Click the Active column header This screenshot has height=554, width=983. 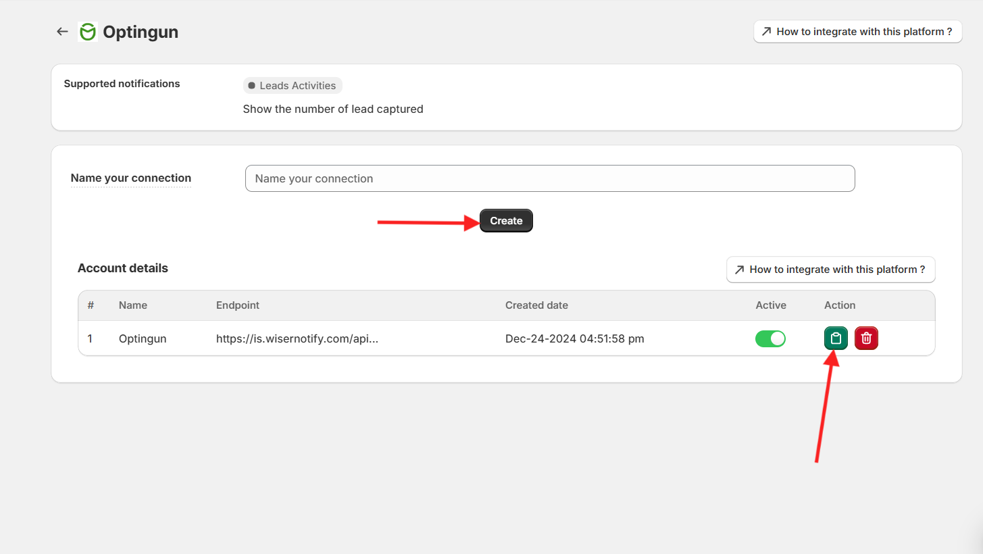click(771, 305)
